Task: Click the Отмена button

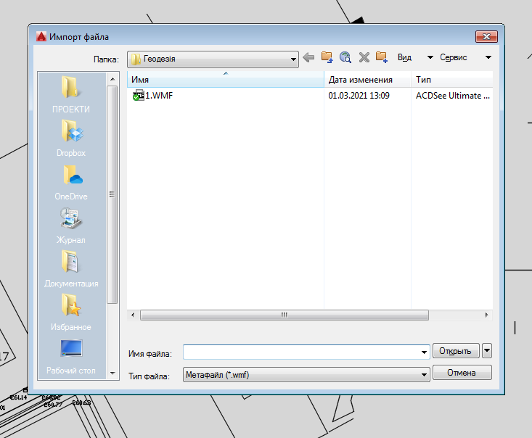Action: click(462, 373)
